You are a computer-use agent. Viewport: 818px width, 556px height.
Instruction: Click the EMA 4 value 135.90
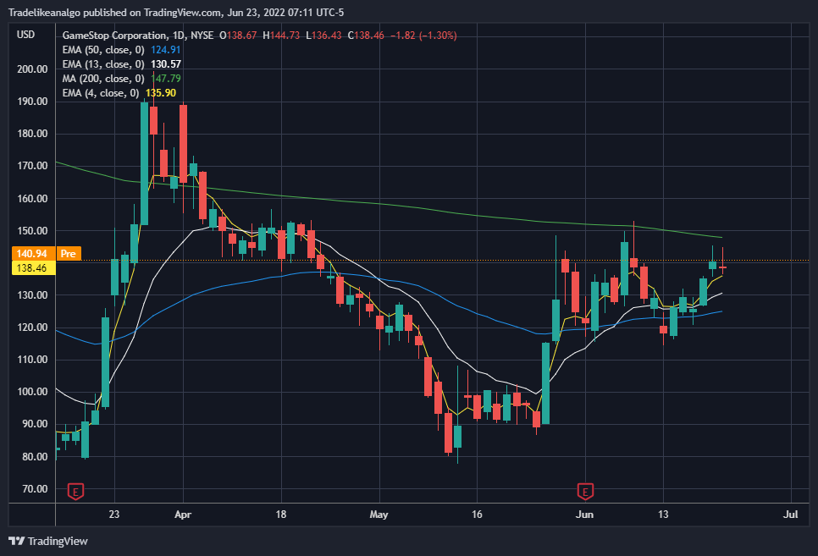(161, 93)
